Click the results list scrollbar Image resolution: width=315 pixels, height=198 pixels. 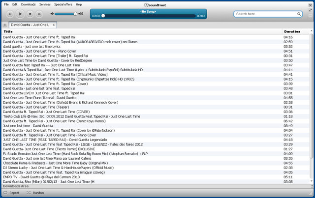click(312, 96)
